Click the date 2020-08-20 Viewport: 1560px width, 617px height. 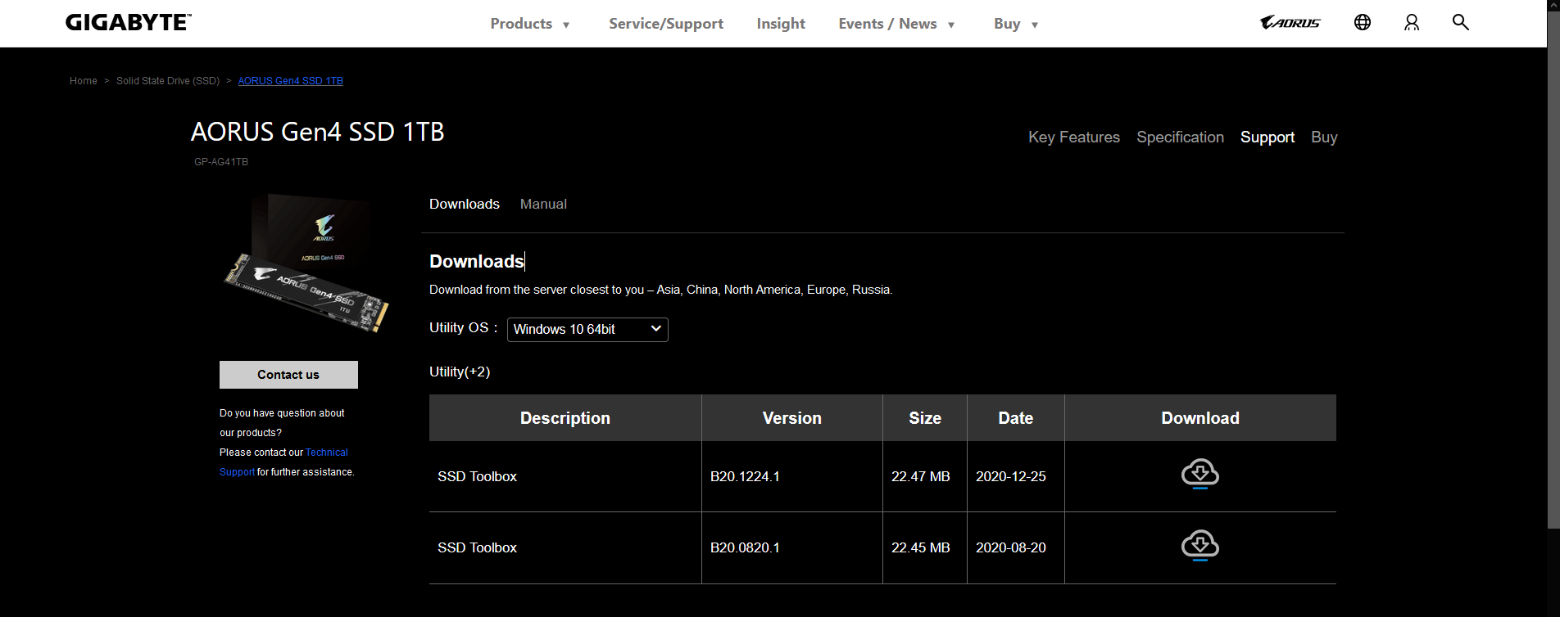coord(1011,548)
